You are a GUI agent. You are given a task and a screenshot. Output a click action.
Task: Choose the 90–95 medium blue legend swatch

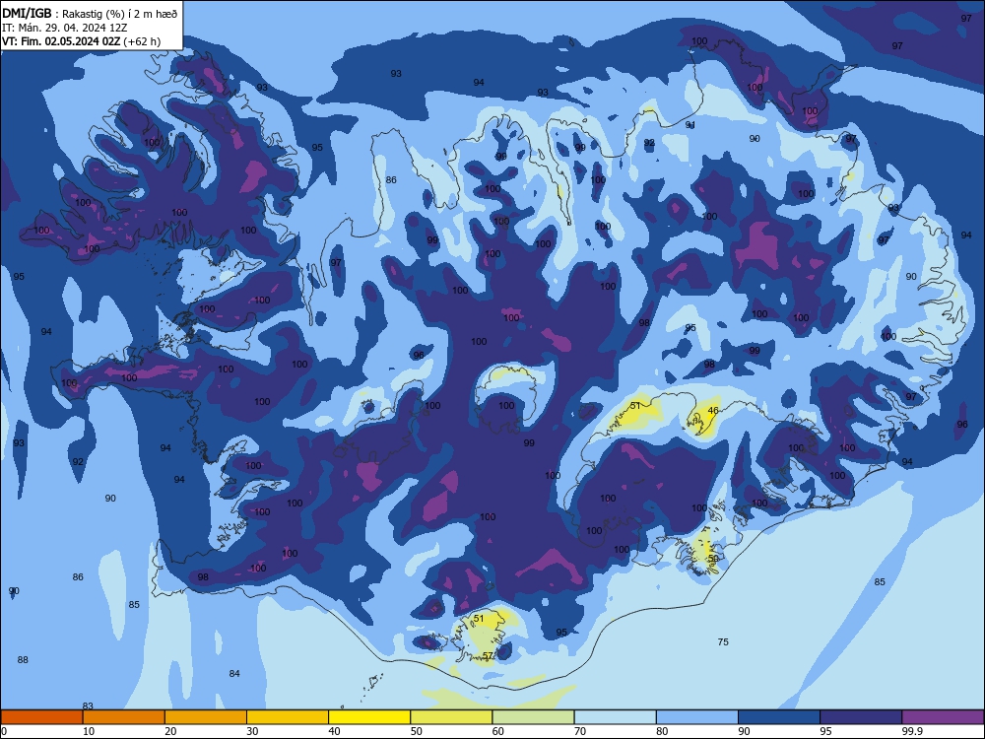[779, 717]
